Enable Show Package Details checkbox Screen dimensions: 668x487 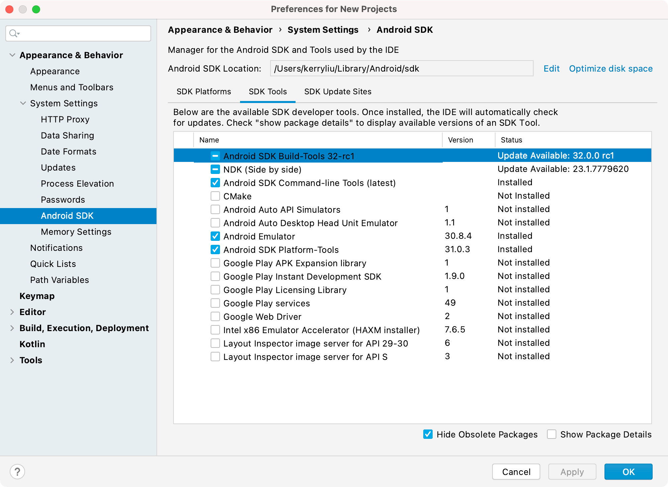(552, 434)
